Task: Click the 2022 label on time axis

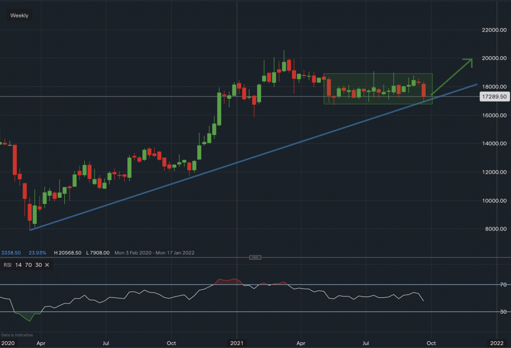Action: tap(497, 343)
